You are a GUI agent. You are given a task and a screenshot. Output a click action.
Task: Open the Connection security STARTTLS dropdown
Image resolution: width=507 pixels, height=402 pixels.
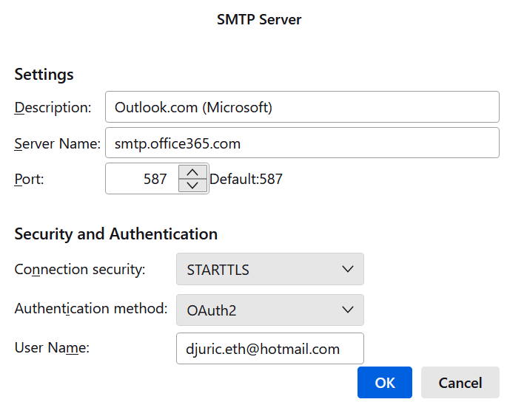click(x=270, y=270)
